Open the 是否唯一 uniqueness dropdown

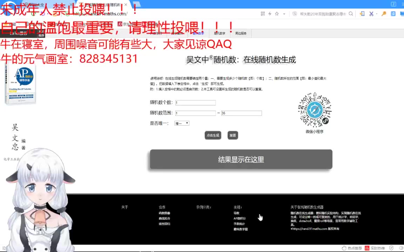point(182,124)
